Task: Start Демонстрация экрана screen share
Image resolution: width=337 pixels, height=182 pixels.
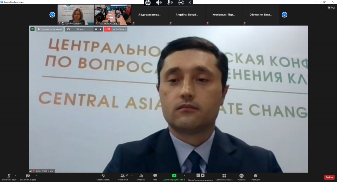Action: pyautogui.click(x=174, y=176)
